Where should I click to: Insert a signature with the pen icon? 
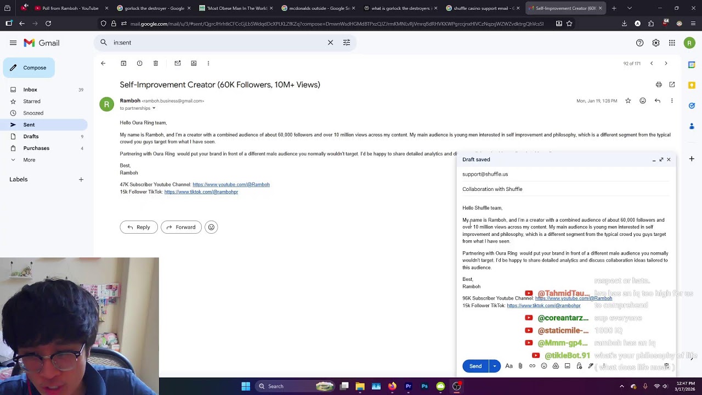click(x=591, y=366)
